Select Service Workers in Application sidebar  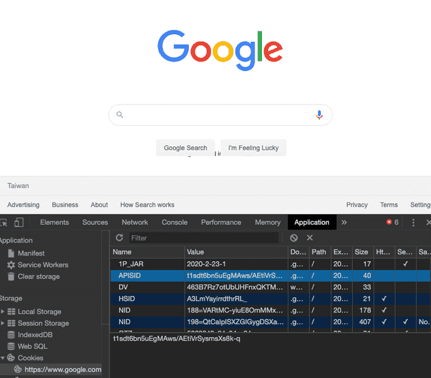[42, 265]
